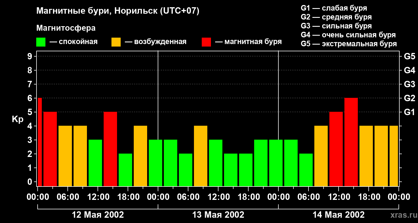This screenshot has width=418, height=223.
Task: Click the right-axis 'G2' level label
Action: (409, 98)
